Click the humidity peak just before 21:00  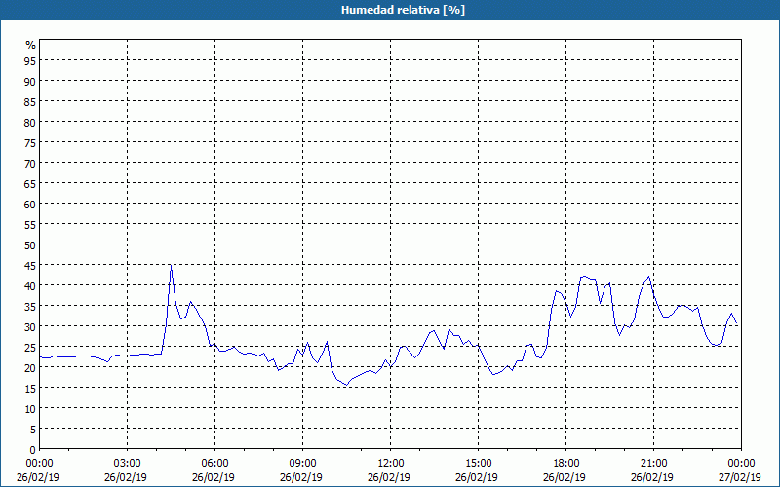click(648, 277)
